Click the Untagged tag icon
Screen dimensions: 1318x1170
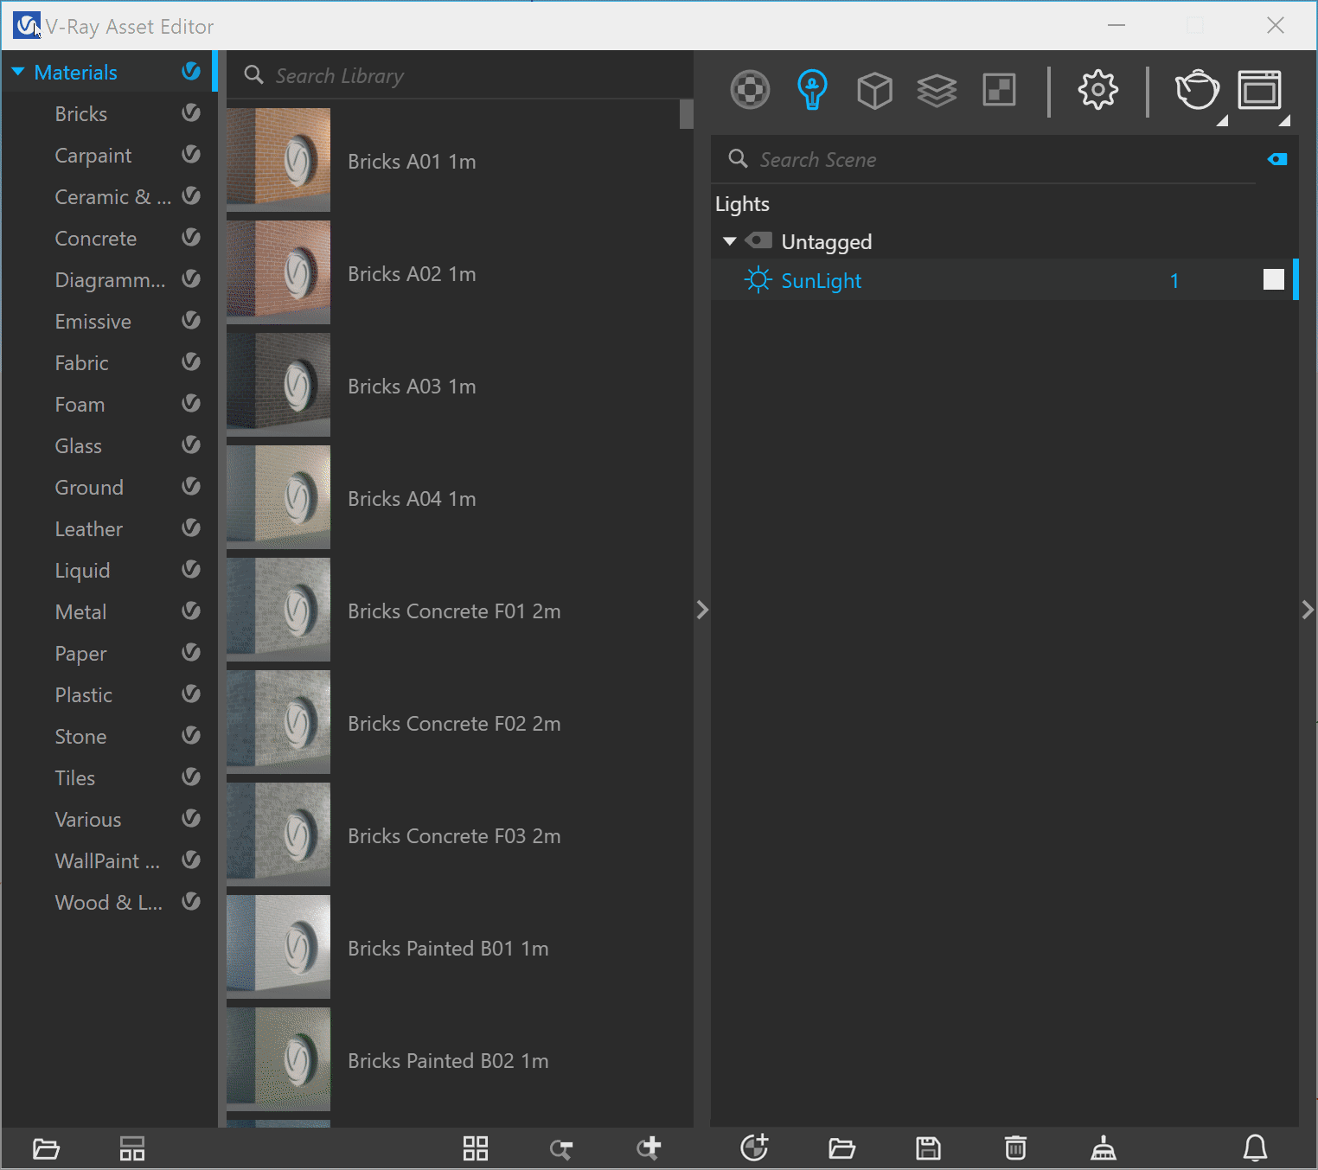tap(758, 240)
